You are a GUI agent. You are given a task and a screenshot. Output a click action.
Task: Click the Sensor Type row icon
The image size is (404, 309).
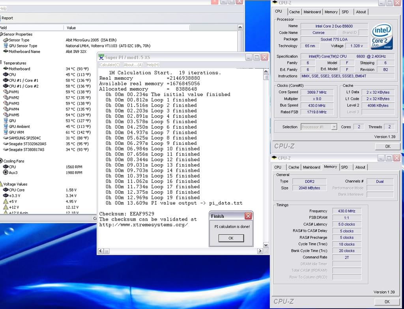(6, 40)
